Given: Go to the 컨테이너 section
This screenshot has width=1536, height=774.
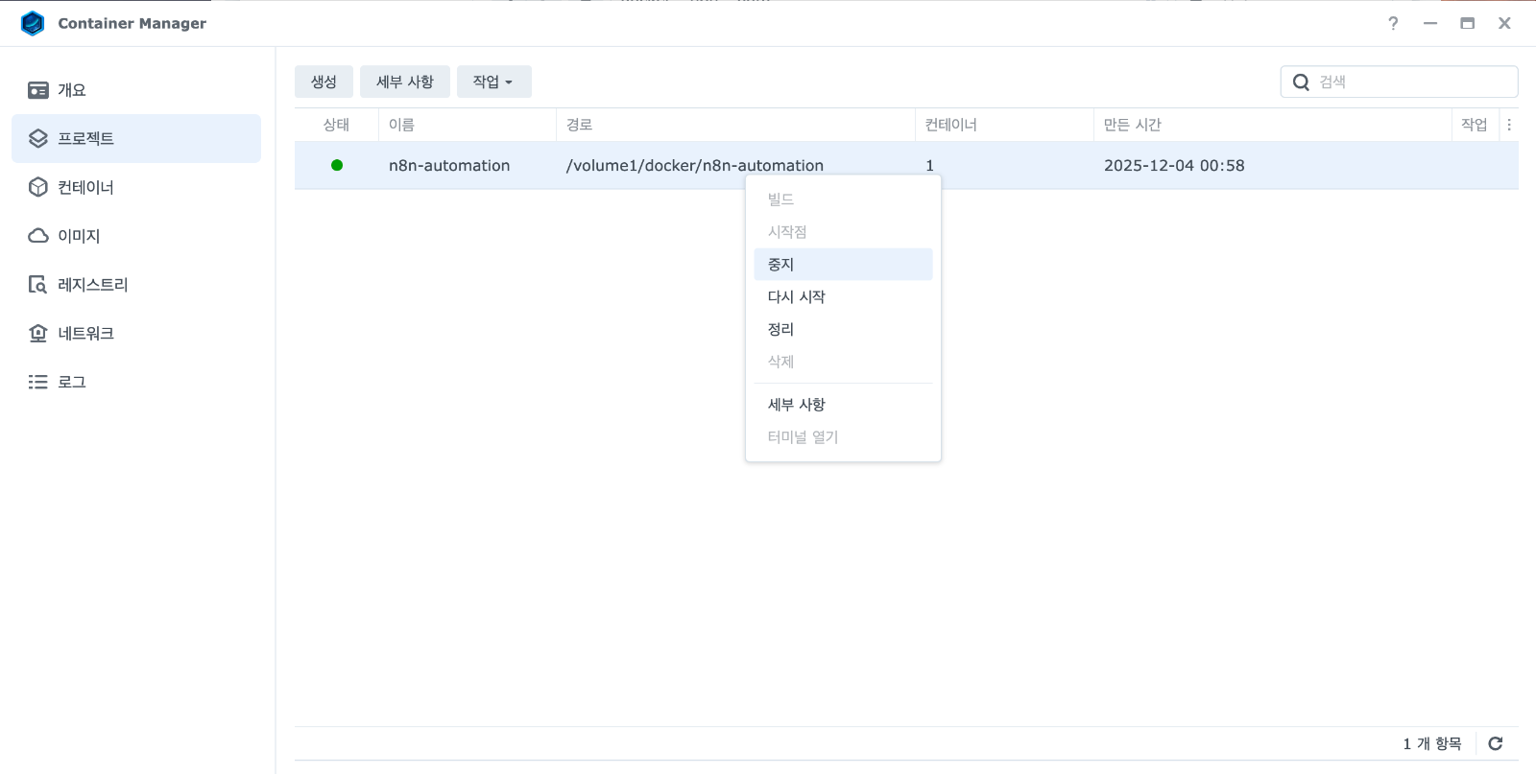Looking at the screenshot, I should pyautogui.click(x=136, y=187).
